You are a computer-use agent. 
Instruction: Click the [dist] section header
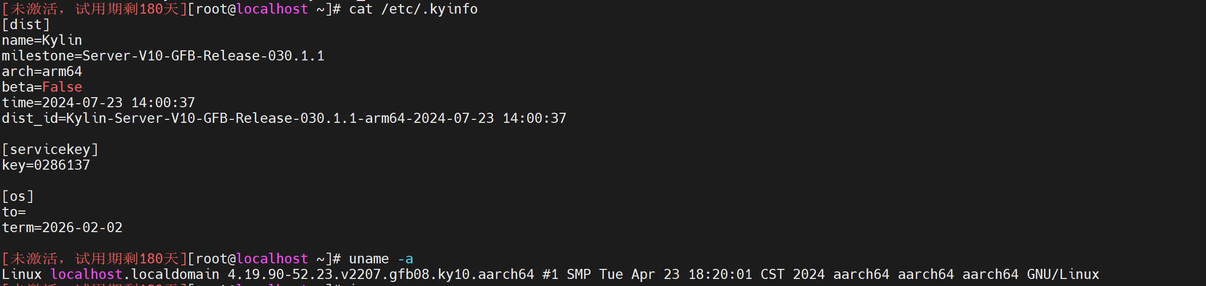(26, 25)
